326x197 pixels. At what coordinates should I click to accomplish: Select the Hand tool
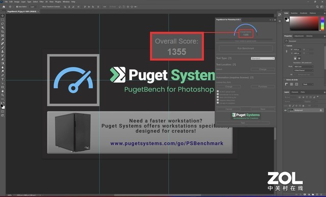(x=3, y=91)
